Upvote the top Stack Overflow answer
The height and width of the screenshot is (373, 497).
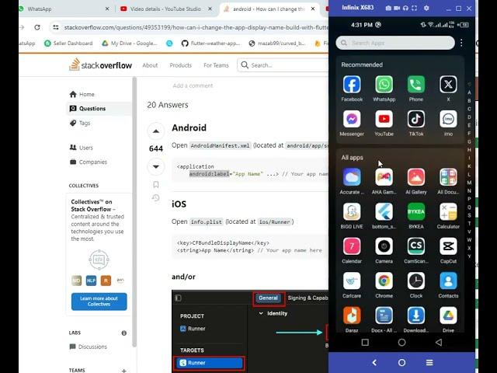pos(156,131)
